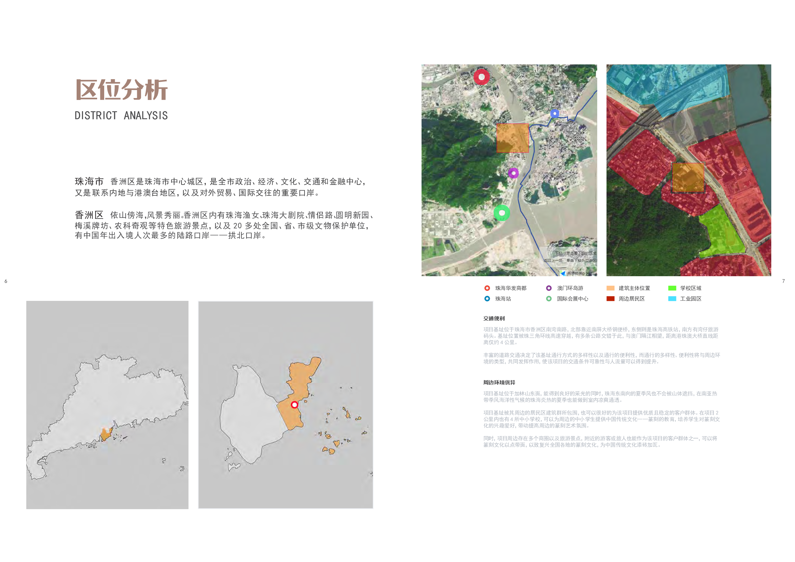Screen dimensions: 795x562
Task: Click the 交通便利 section heading
Action: pyautogui.click(x=494, y=318)
